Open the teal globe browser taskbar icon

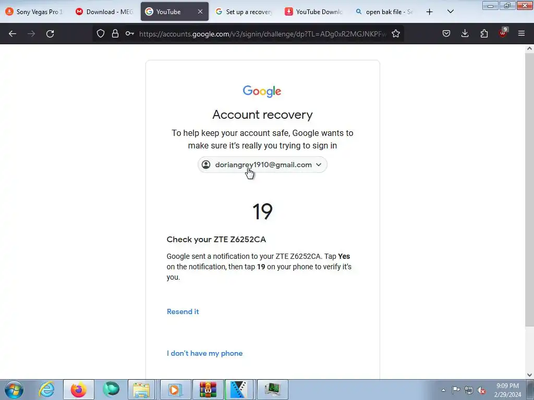111,390
